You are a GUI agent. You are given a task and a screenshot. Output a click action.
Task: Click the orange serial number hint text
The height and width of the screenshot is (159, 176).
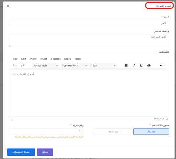49,137
